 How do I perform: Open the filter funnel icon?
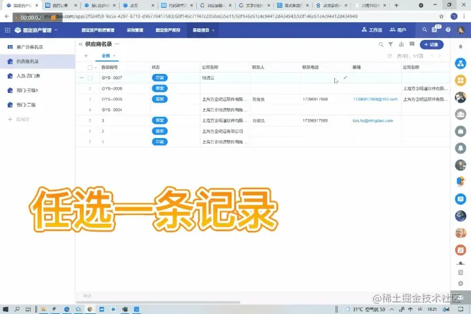(x=391, y=44)
